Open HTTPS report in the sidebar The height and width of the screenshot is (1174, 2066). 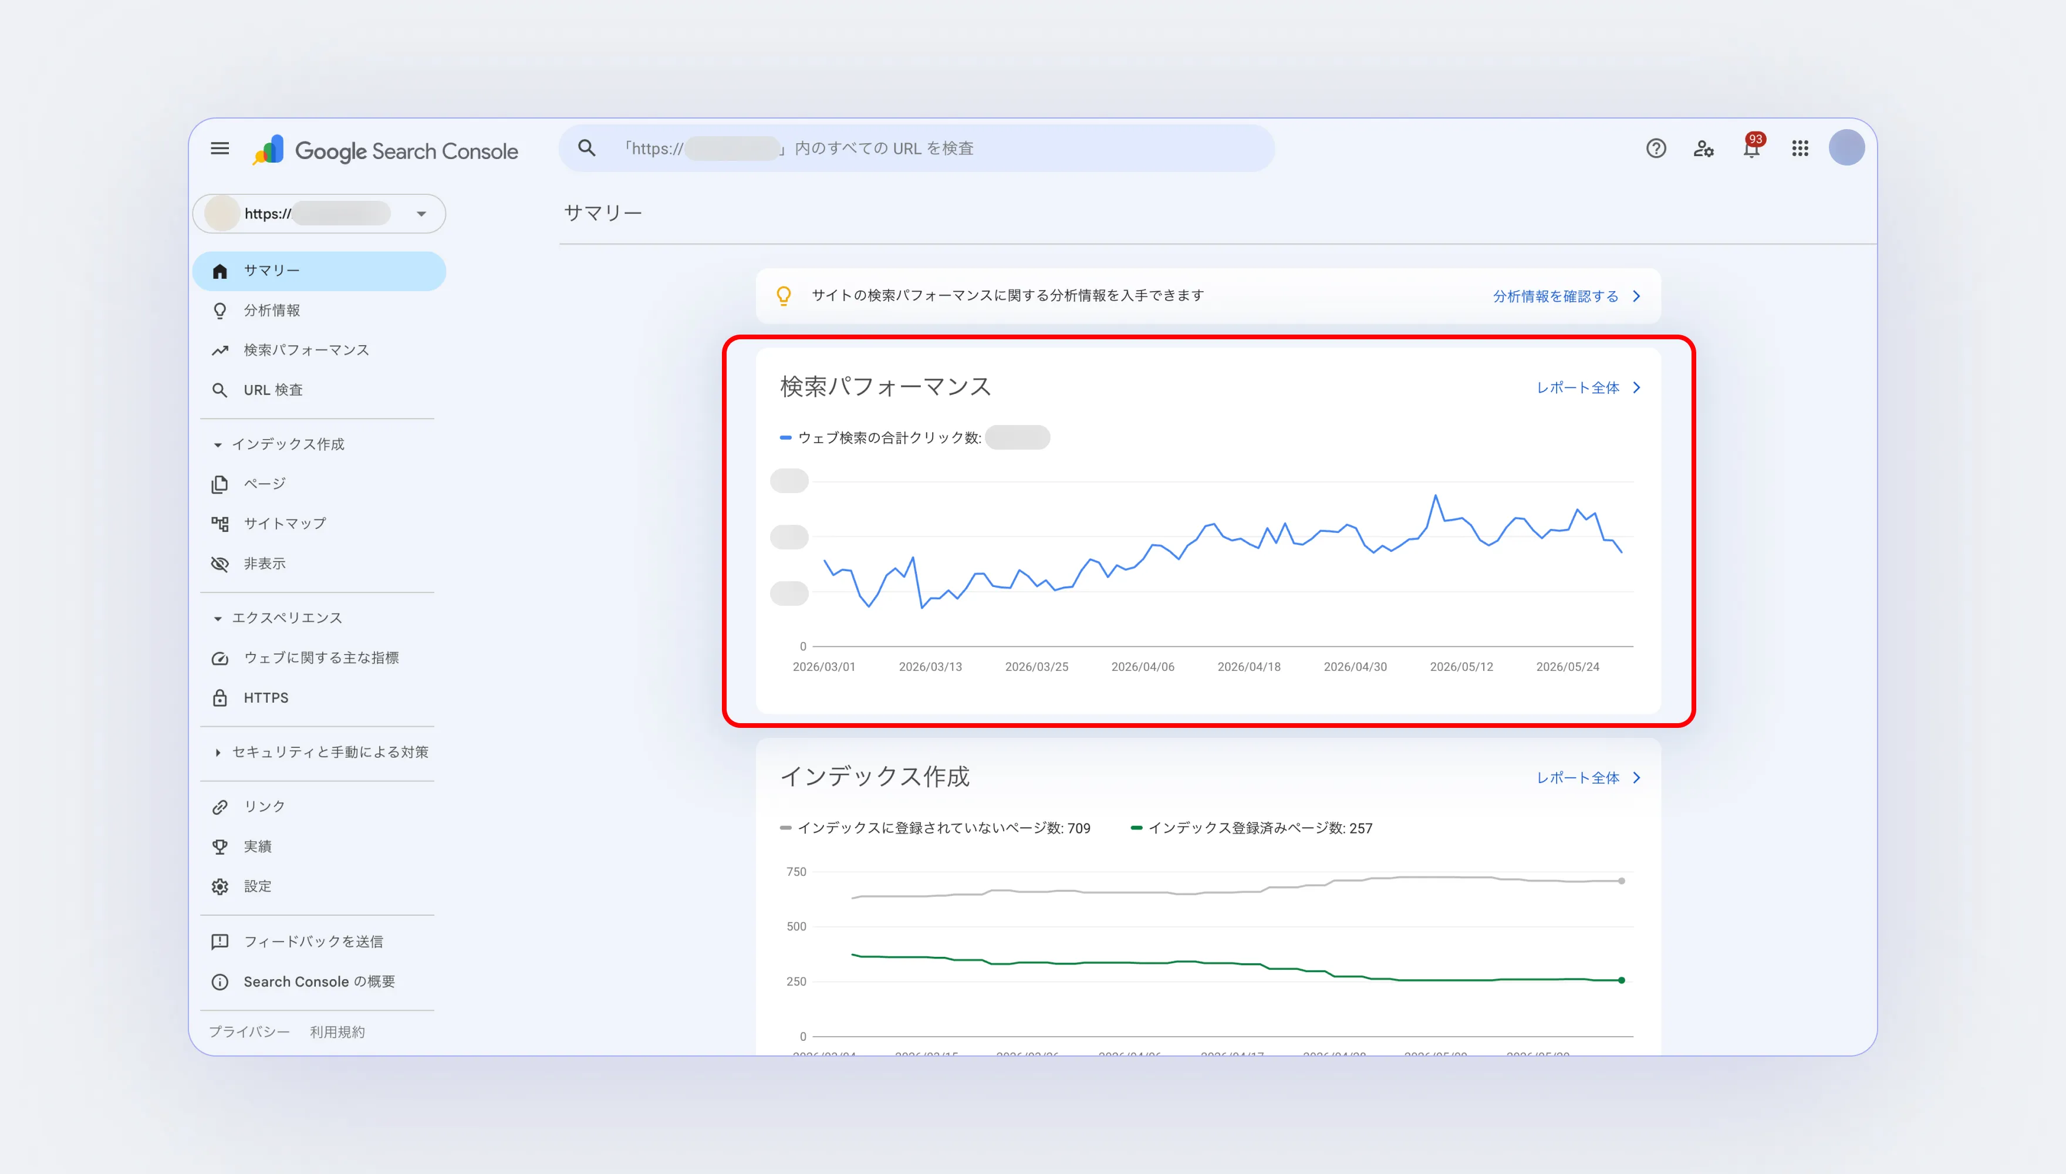click(319, 699)
